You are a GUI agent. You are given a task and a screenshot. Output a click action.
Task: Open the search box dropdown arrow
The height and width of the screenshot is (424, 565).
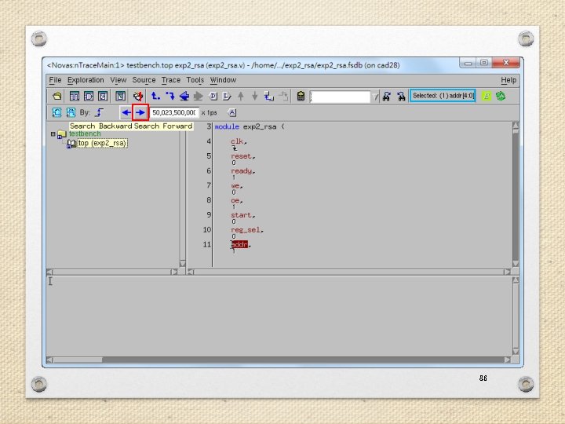(375, 97)
